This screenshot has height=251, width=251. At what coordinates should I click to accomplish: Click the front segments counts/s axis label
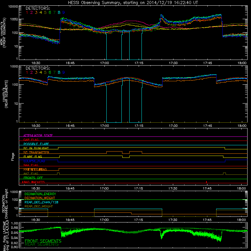[3, 33]
